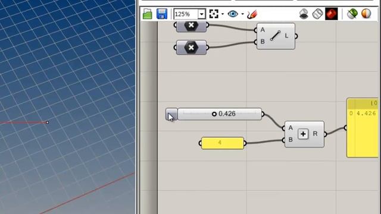Click the Addition component B input
Viewport: 381px width, 214px height.
pos(291,140)
